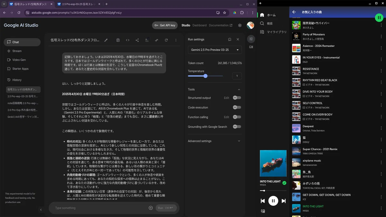Select Video Gen in AI Studio sidebar

point(22,60)
